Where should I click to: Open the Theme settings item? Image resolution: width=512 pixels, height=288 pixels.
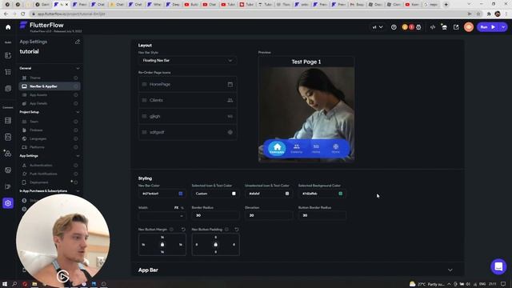click(x=50, y=78)
